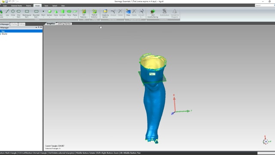Activate the Draw curve tool
Viewport: 275px width, 155px height.
pyautogui.click(x=128, y=13)
